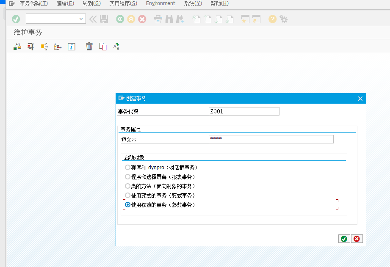Click the red Display/Change toggle icon
The image size is (390, 267).
(x=30, y=47)
